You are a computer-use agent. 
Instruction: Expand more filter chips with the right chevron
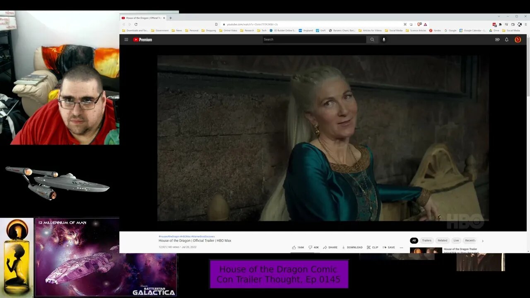pyautogui.click(x=482, y=240)
